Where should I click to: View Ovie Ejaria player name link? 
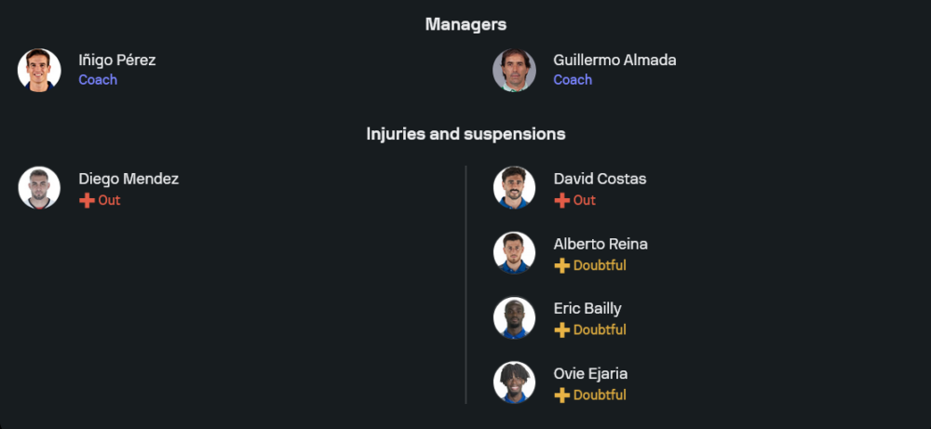click(x=590, y=374)
